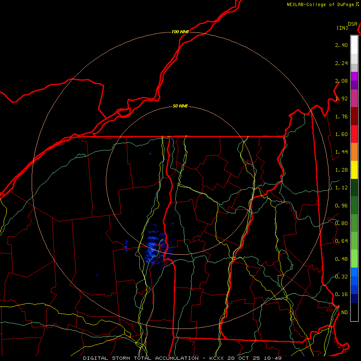Click the 0.96 legend value
Screen dimensions: 361x361
341,206
